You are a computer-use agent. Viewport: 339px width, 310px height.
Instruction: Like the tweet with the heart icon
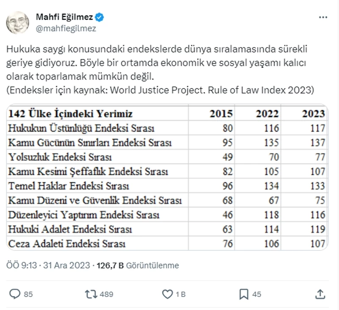168,293
